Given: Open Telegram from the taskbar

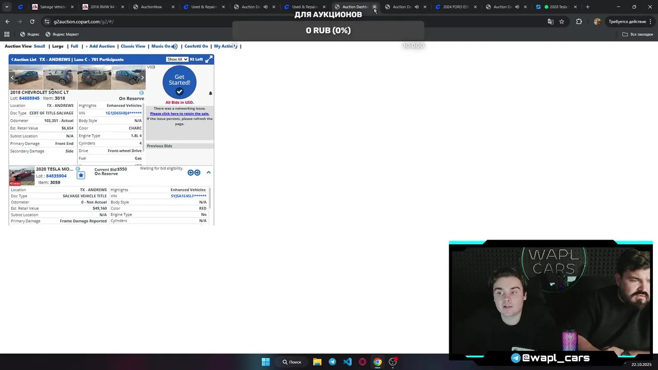Looking at the screenshot, I should (332, 362).
